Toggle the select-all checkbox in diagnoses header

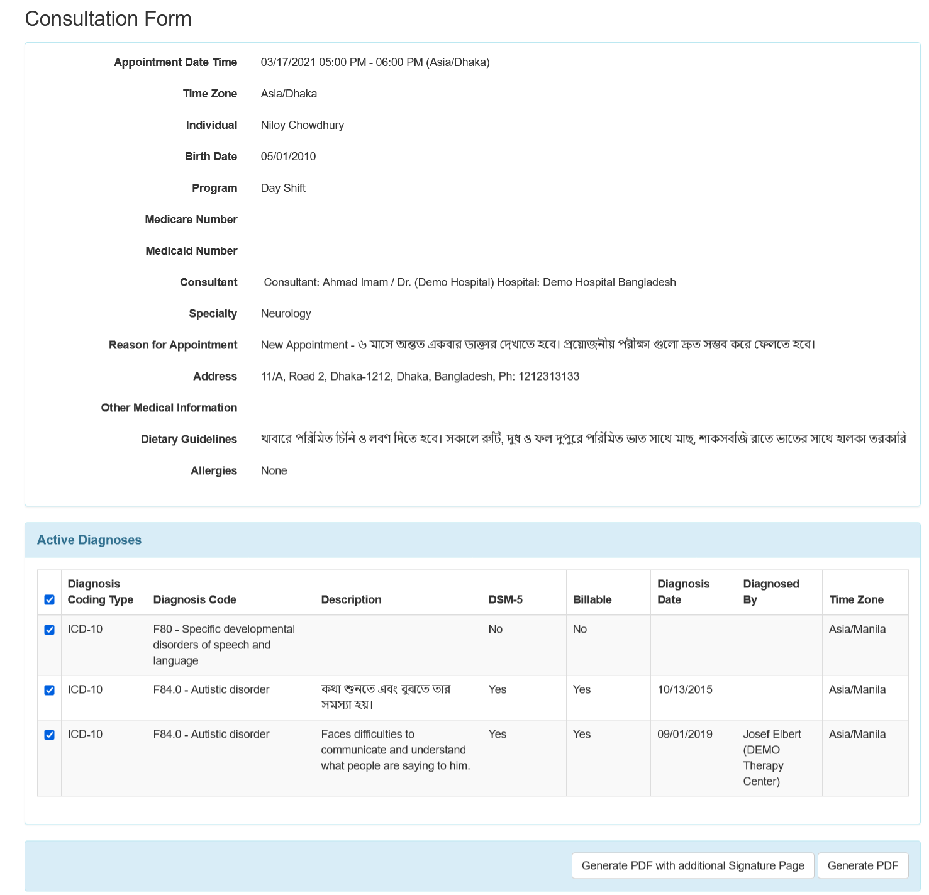(50, 599)
